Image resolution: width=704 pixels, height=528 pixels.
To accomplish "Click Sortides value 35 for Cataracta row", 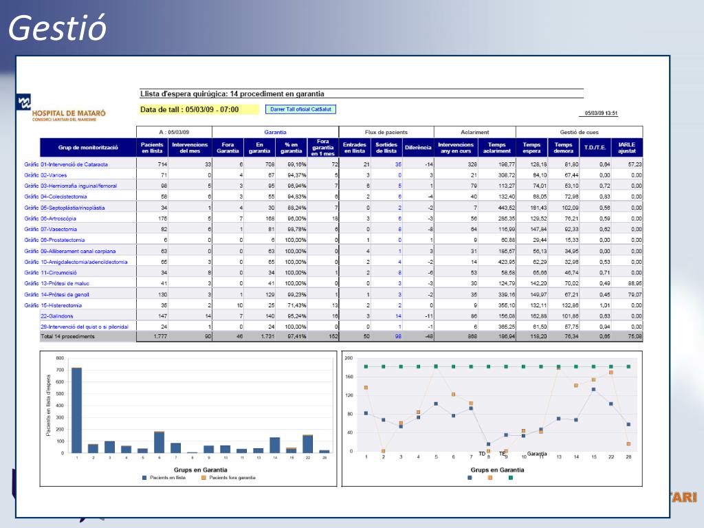I will tap(397, 165).
